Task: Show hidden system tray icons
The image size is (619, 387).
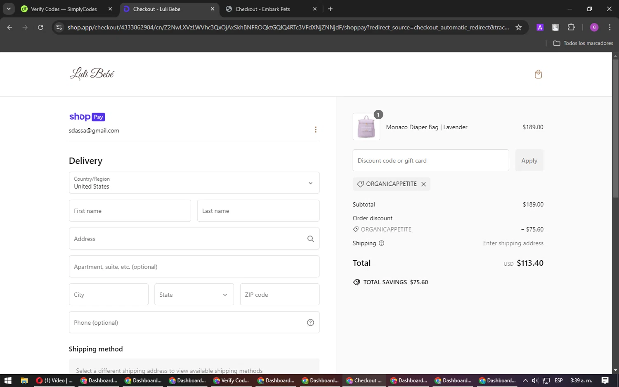Action: [x=525, y=380]
